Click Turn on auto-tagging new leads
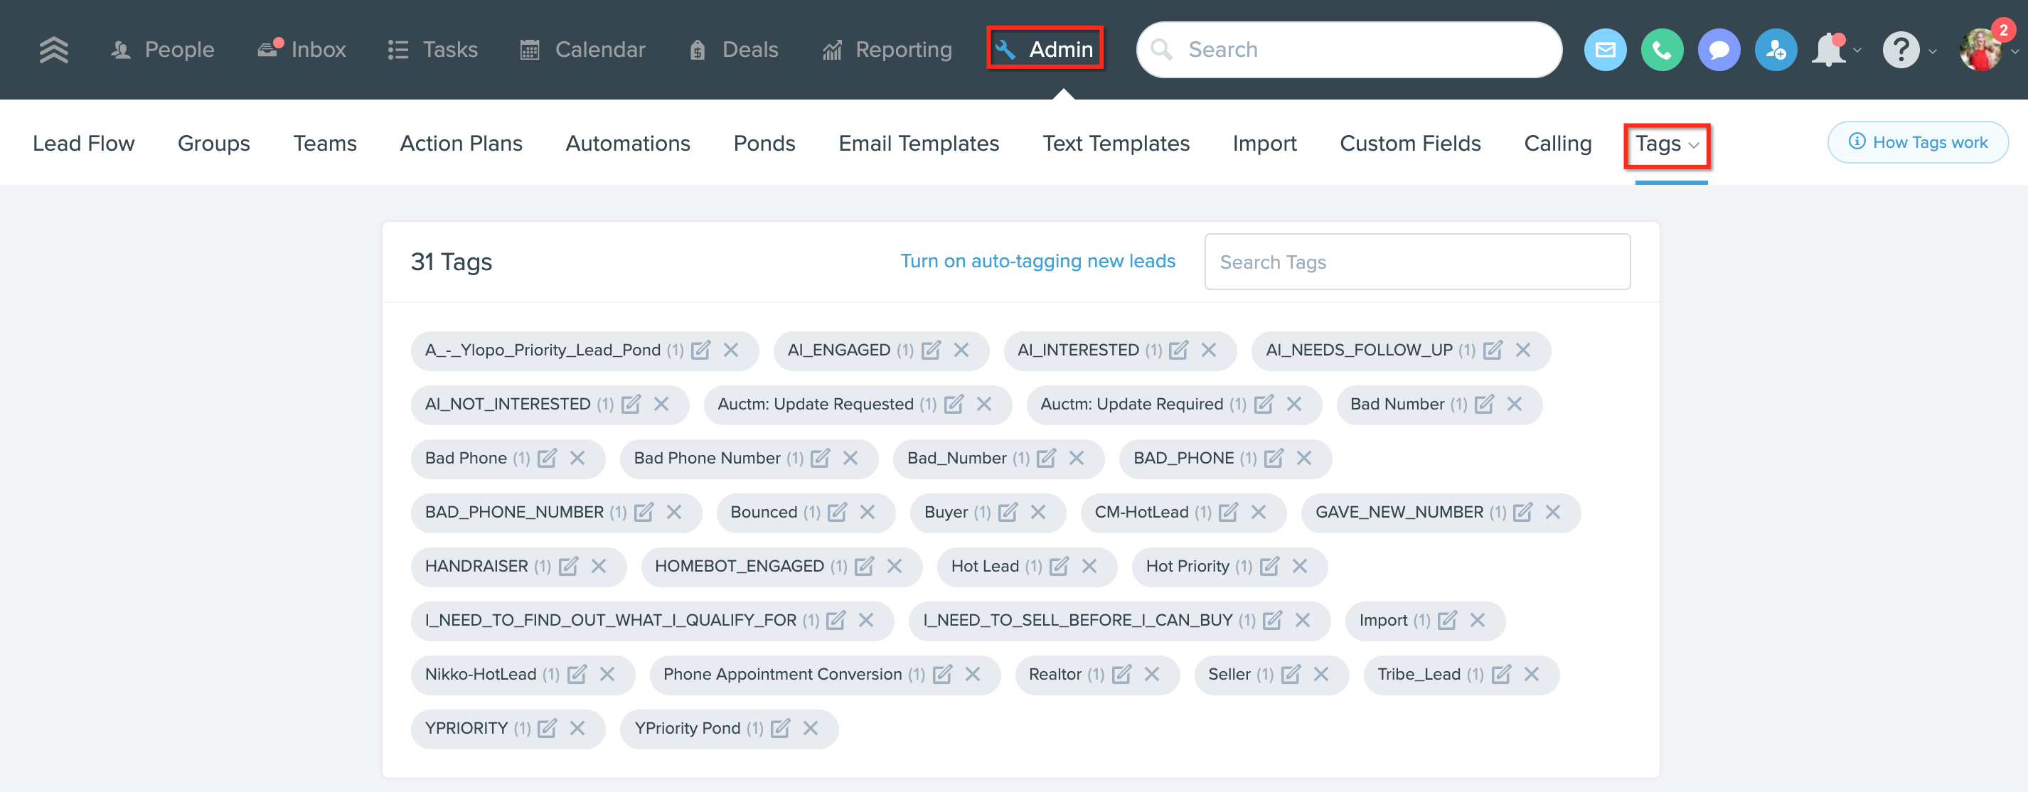Screen dimensions: 2028x792 (x=1037, y=261)
